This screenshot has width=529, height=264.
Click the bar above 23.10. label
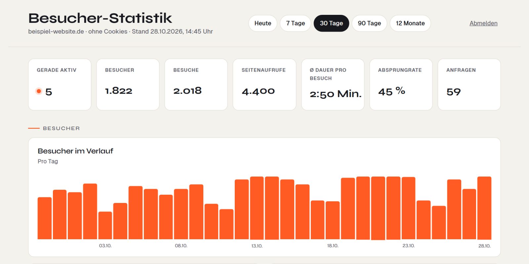click(408, 208)
